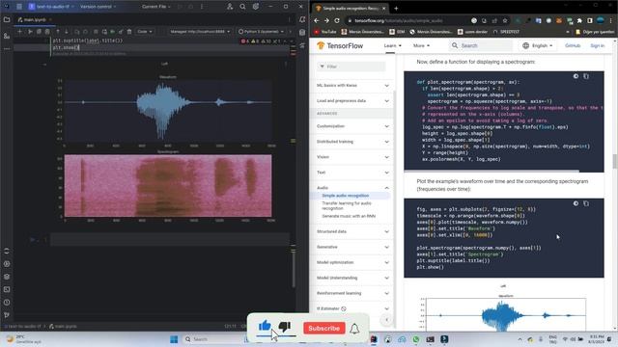This screenshot has height=347, width=618.
Task: Open the Problems tool window icon
Action: click(x=7, y=303)
